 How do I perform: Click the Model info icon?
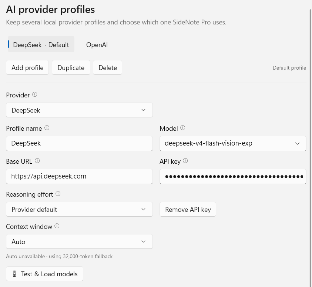click(183, 128)
